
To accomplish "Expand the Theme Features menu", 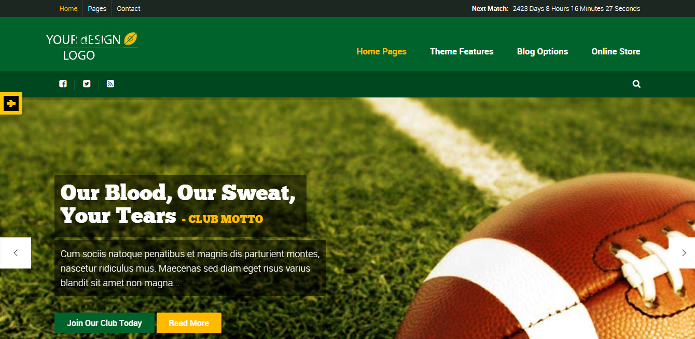I will pos(462,51).
